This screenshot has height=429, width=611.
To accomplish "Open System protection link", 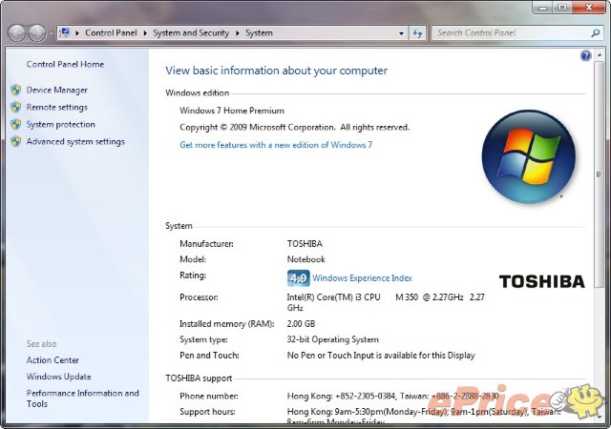I will (60, 124).
